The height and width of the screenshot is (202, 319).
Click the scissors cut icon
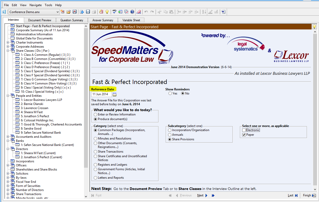click(159, 12)
